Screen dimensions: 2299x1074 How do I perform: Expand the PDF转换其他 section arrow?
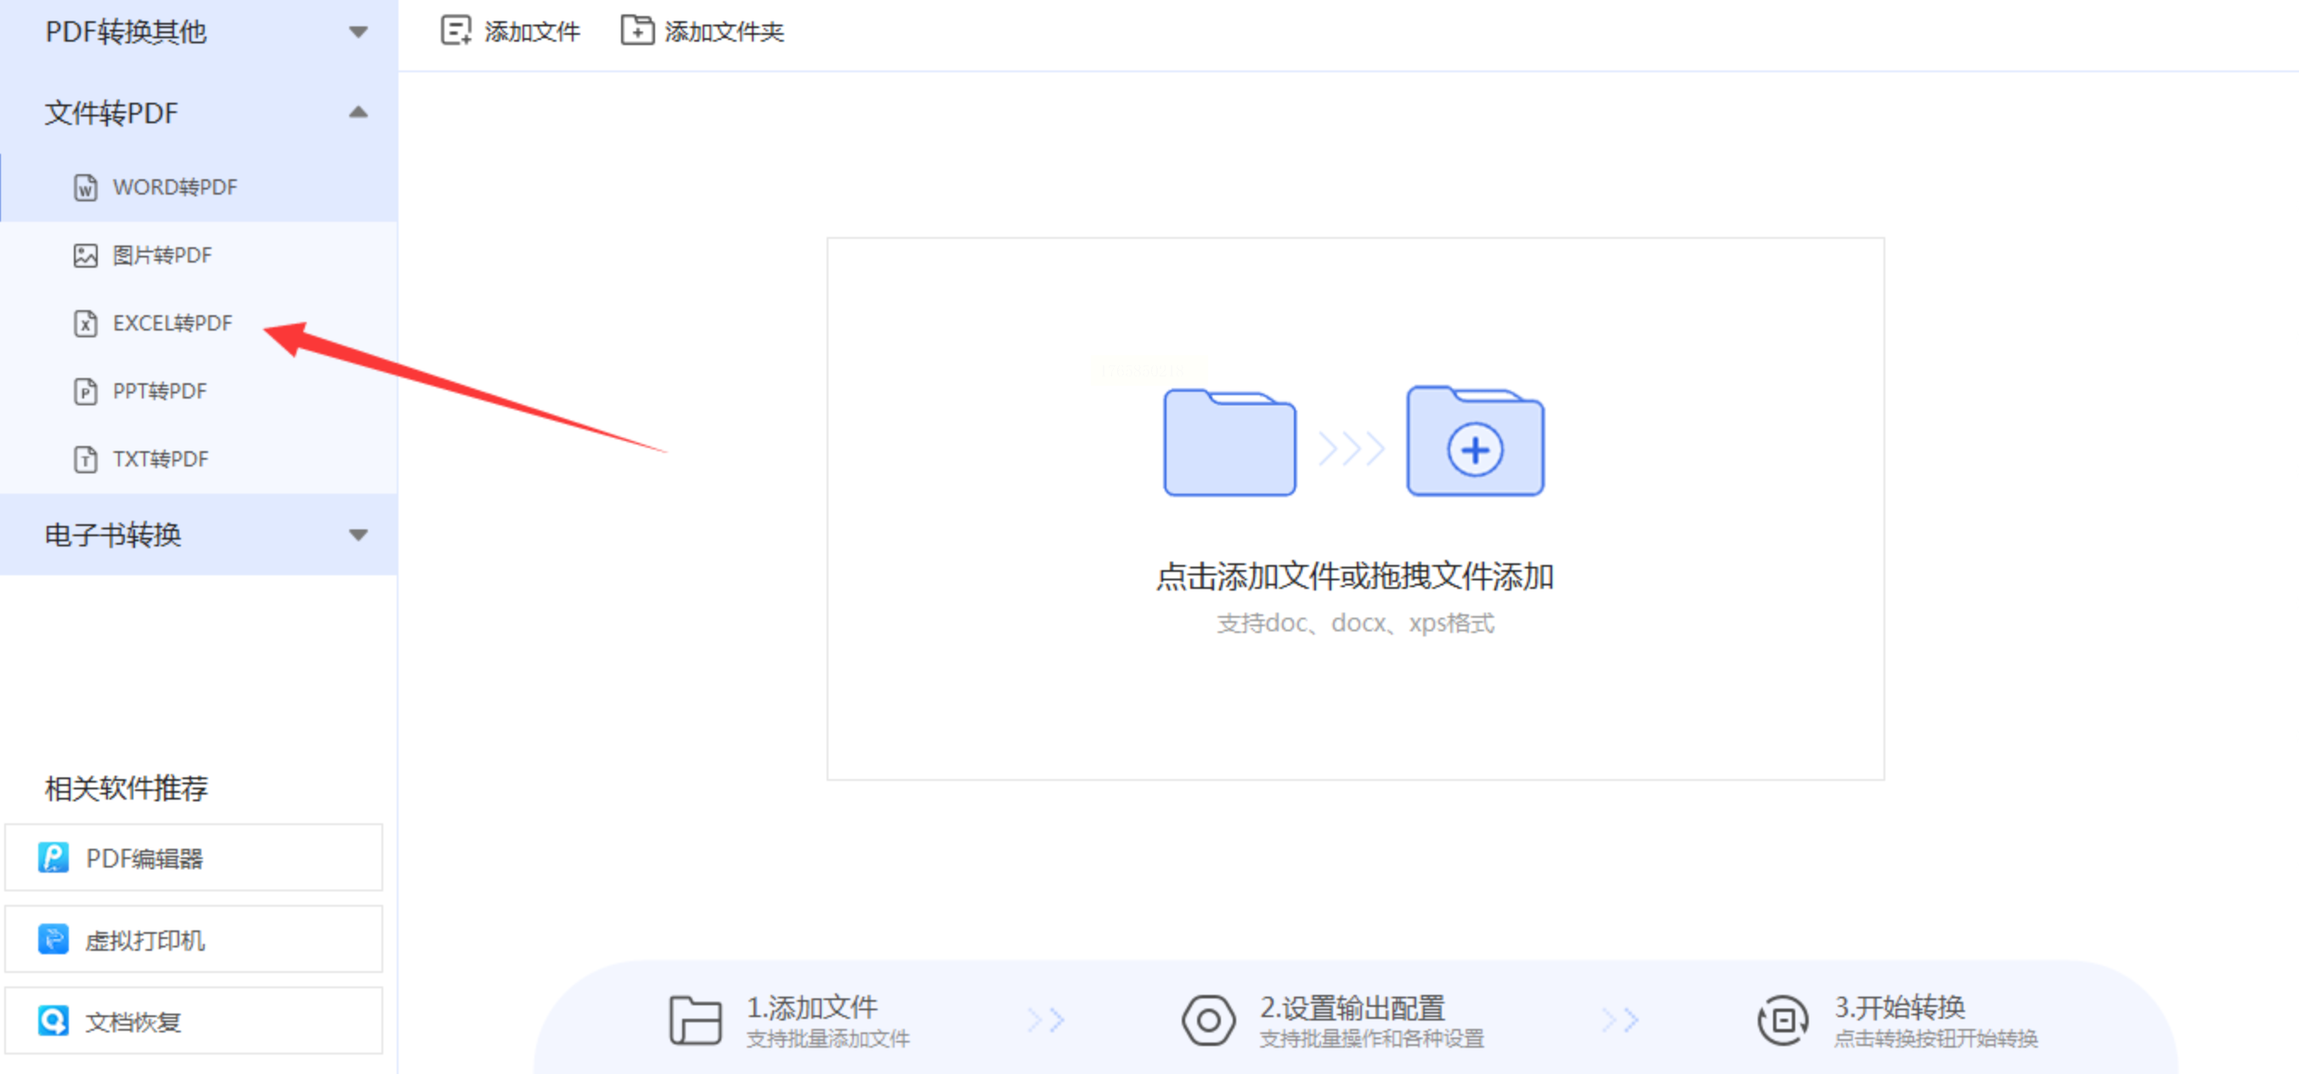358,32
